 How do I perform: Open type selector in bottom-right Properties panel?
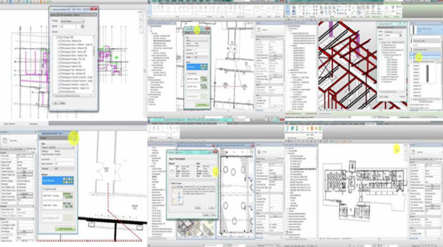click(x=426, y=152)
